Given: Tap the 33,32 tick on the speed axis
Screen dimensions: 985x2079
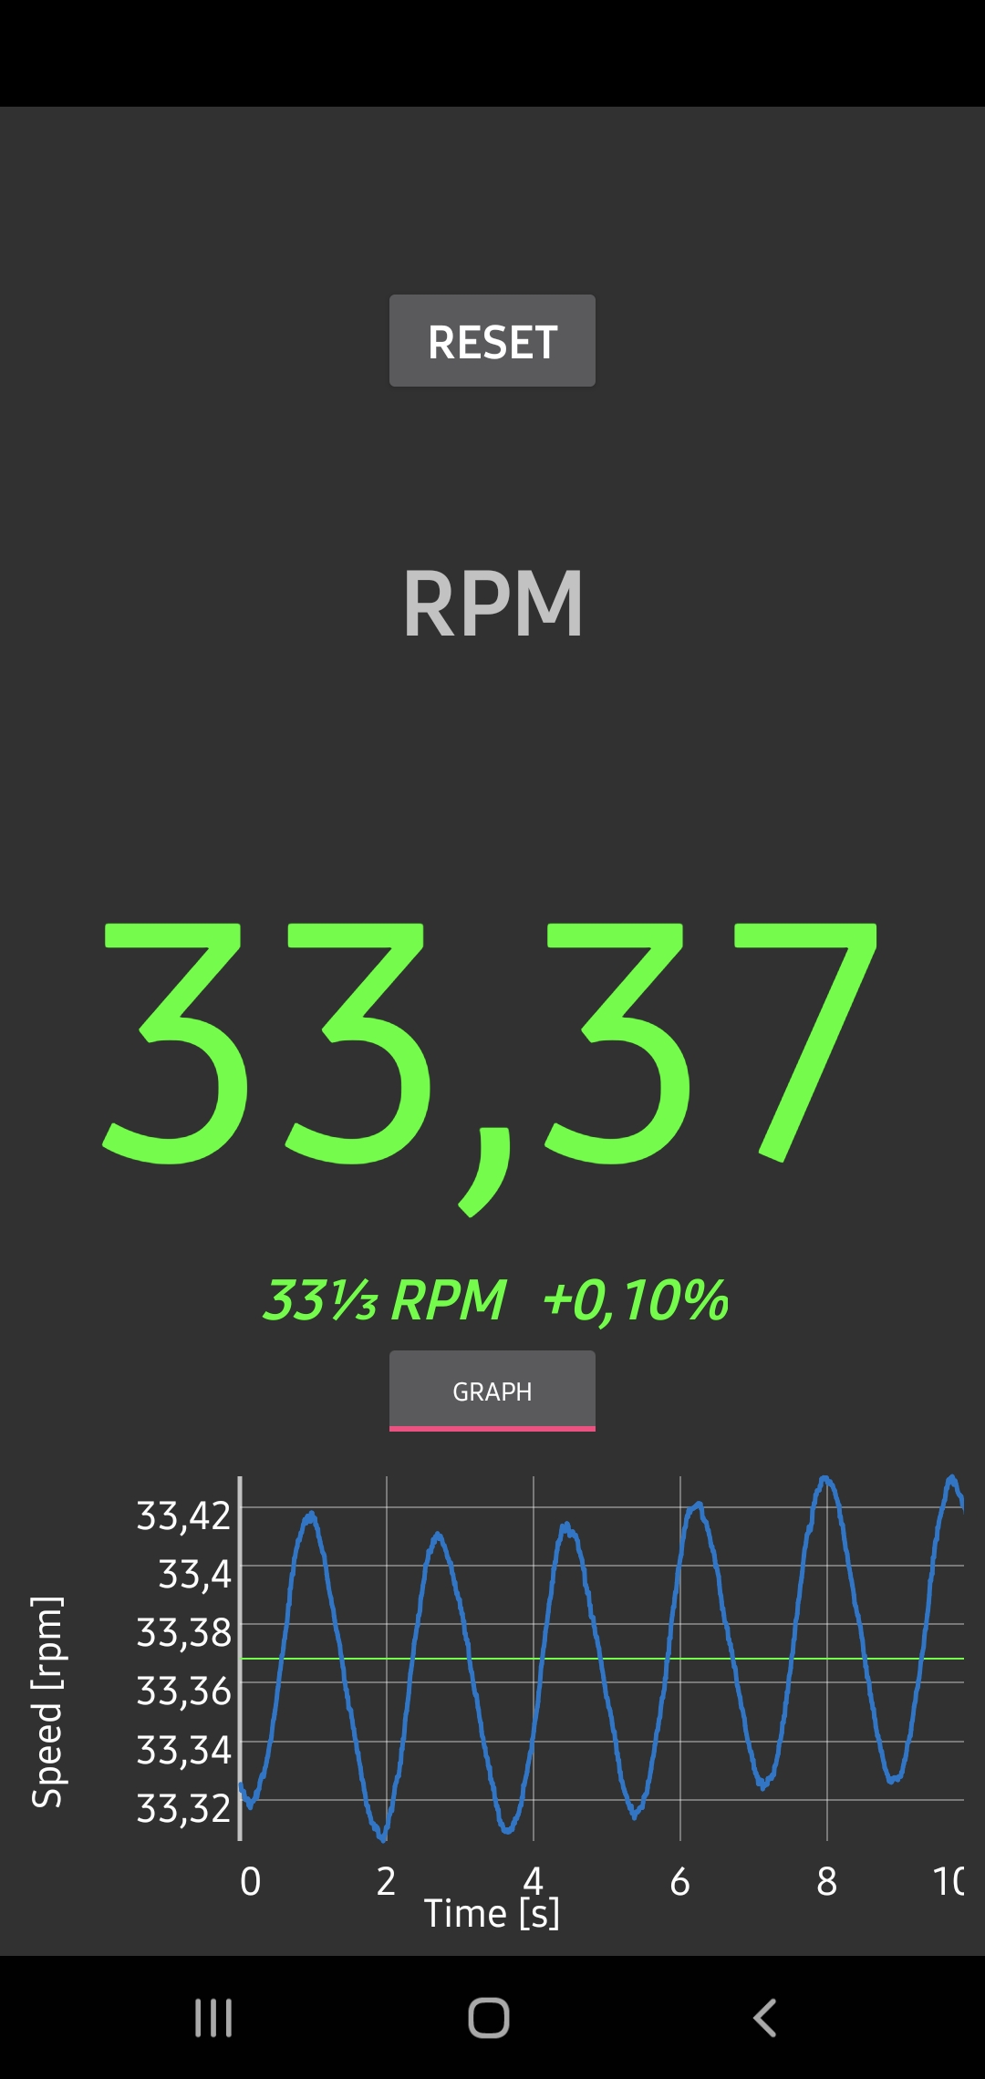Looking at the screenshot, I should point(184,1807).
